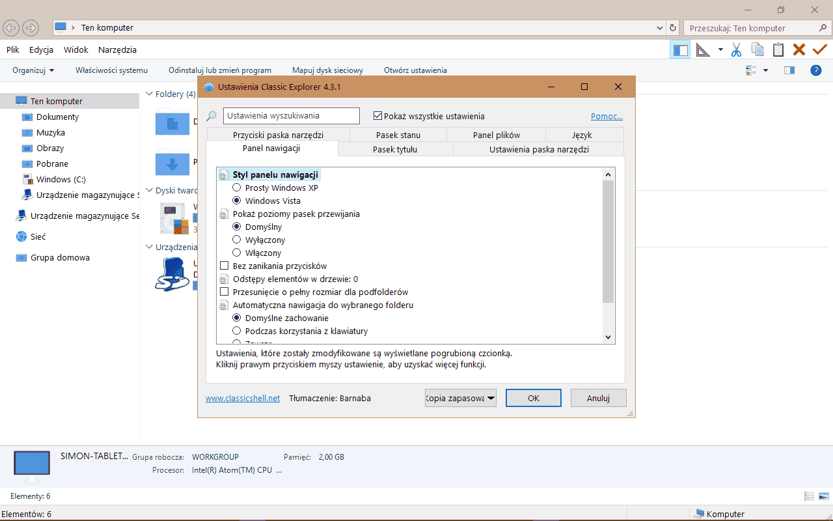
Task: Click the scissors Cut icon
Action: coord(736,49)
